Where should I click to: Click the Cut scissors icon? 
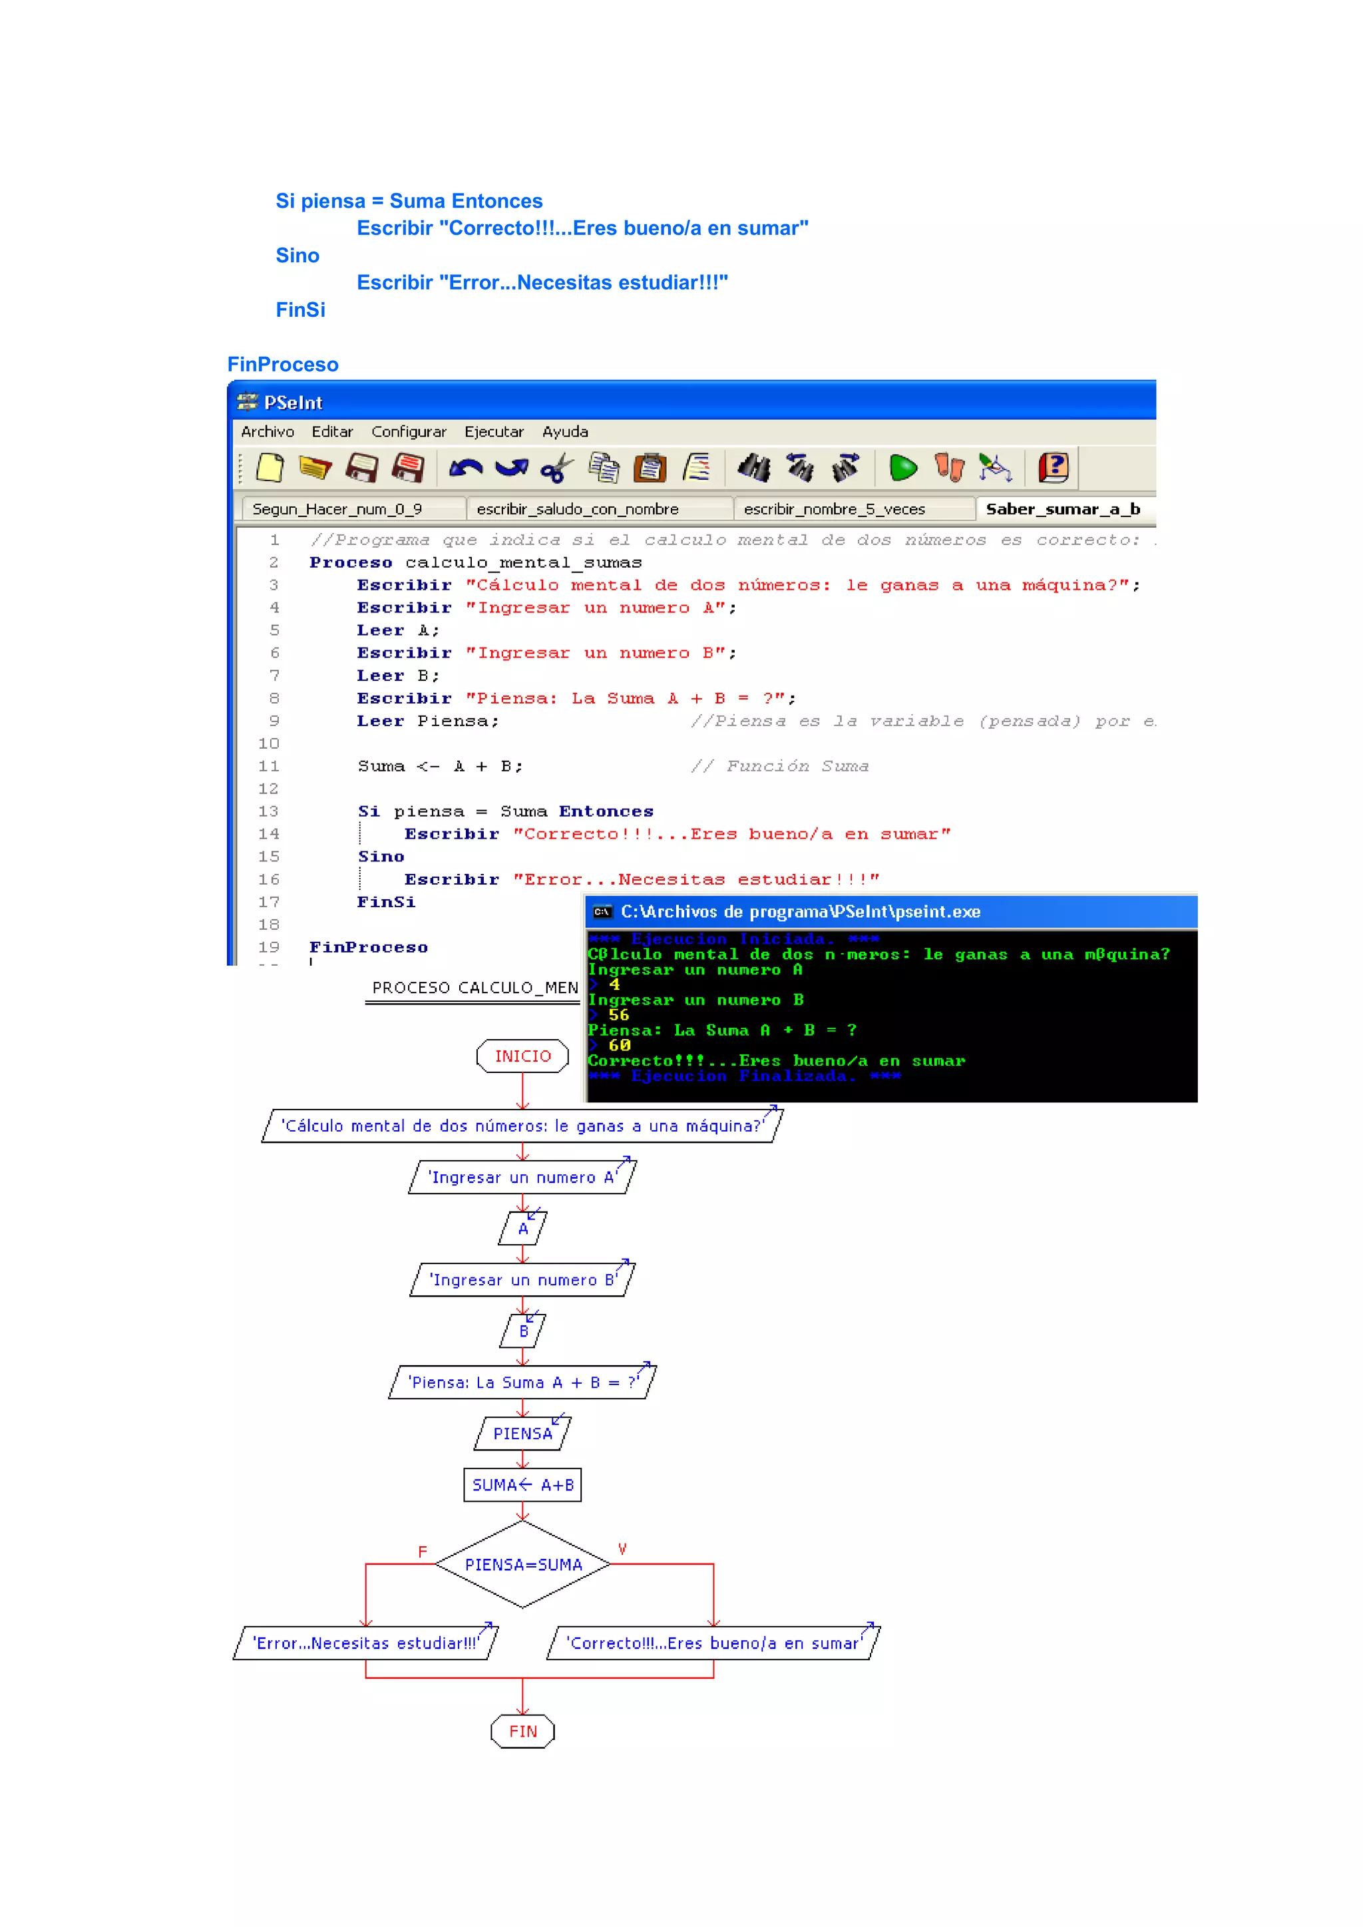pos(556,467)
